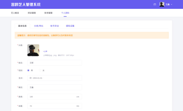The image size is (183, 111).
Task: Focus the 姓名 input field
Action: coord(54,63)
